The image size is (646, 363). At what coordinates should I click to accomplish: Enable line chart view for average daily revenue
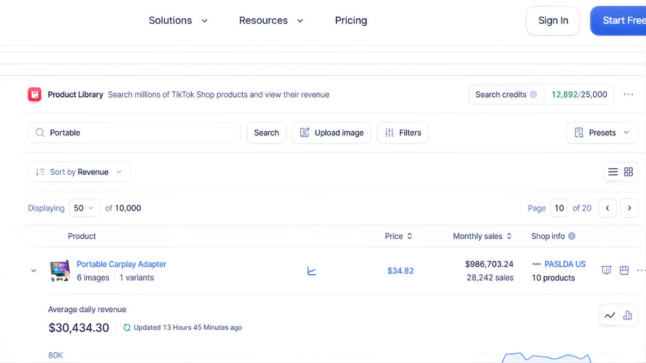(610, 316)
